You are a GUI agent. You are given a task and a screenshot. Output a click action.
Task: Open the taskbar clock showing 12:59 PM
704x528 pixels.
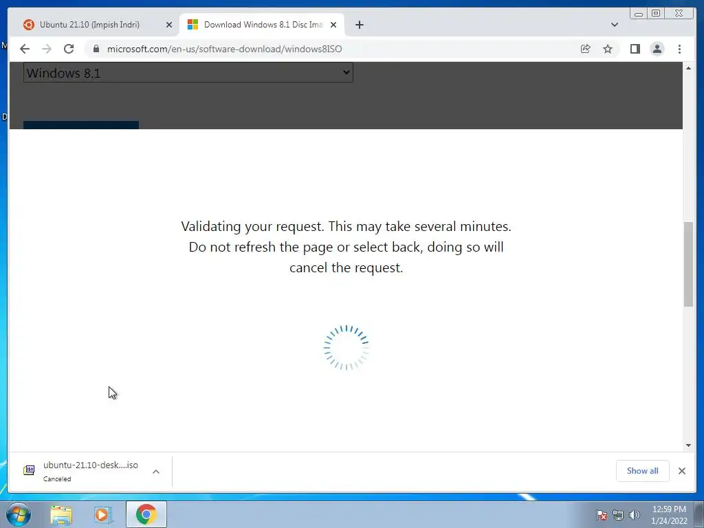pos(669,515)
